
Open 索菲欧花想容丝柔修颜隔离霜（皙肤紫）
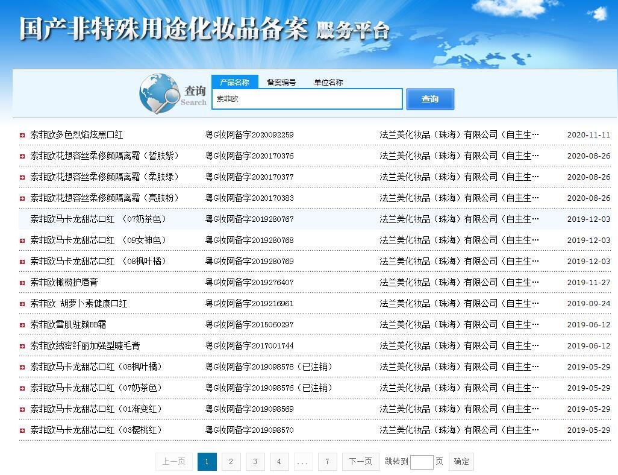(104, 156)
